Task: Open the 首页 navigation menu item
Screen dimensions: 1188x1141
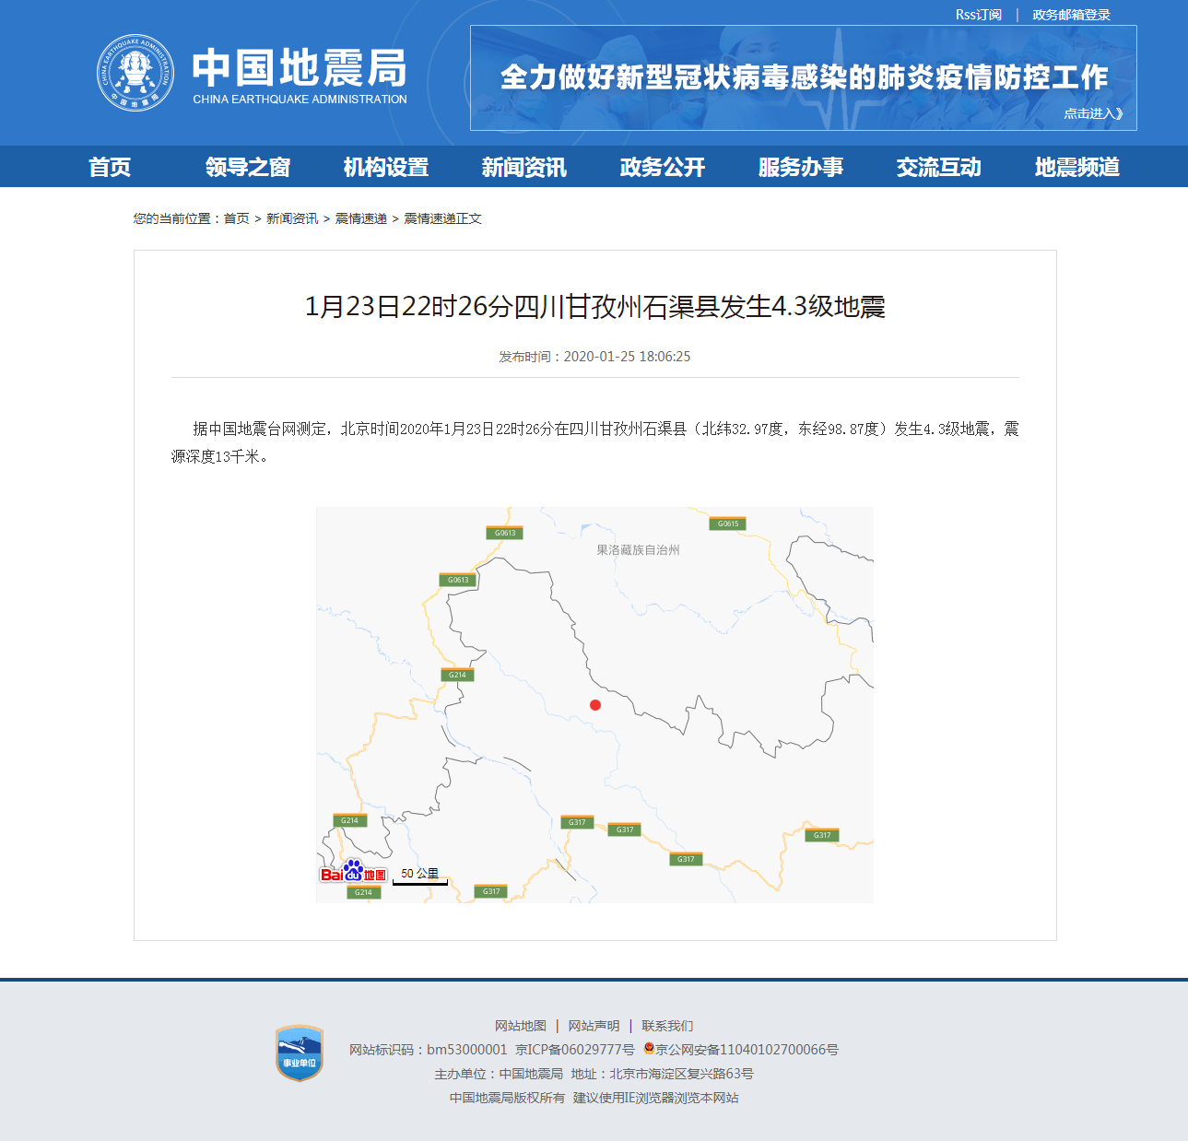Action: point(110,167)
